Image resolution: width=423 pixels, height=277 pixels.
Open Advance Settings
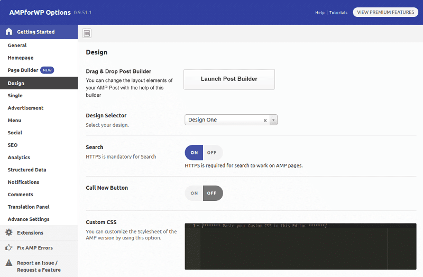39,219
